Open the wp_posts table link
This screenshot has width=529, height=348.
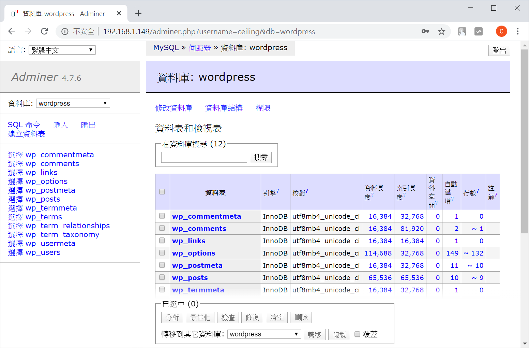point(190,277)
